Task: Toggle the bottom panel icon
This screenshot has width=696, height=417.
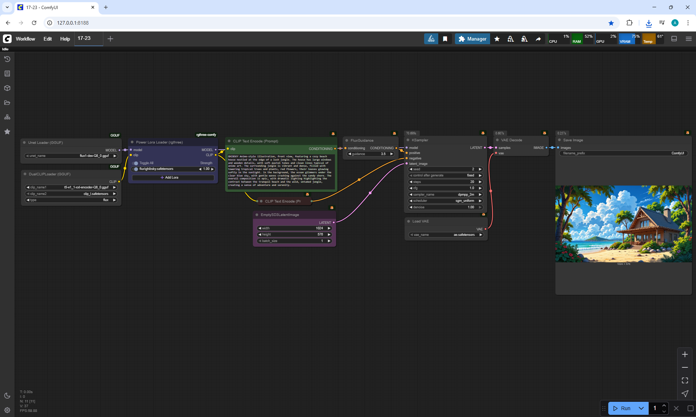Action: coord(674,39)
